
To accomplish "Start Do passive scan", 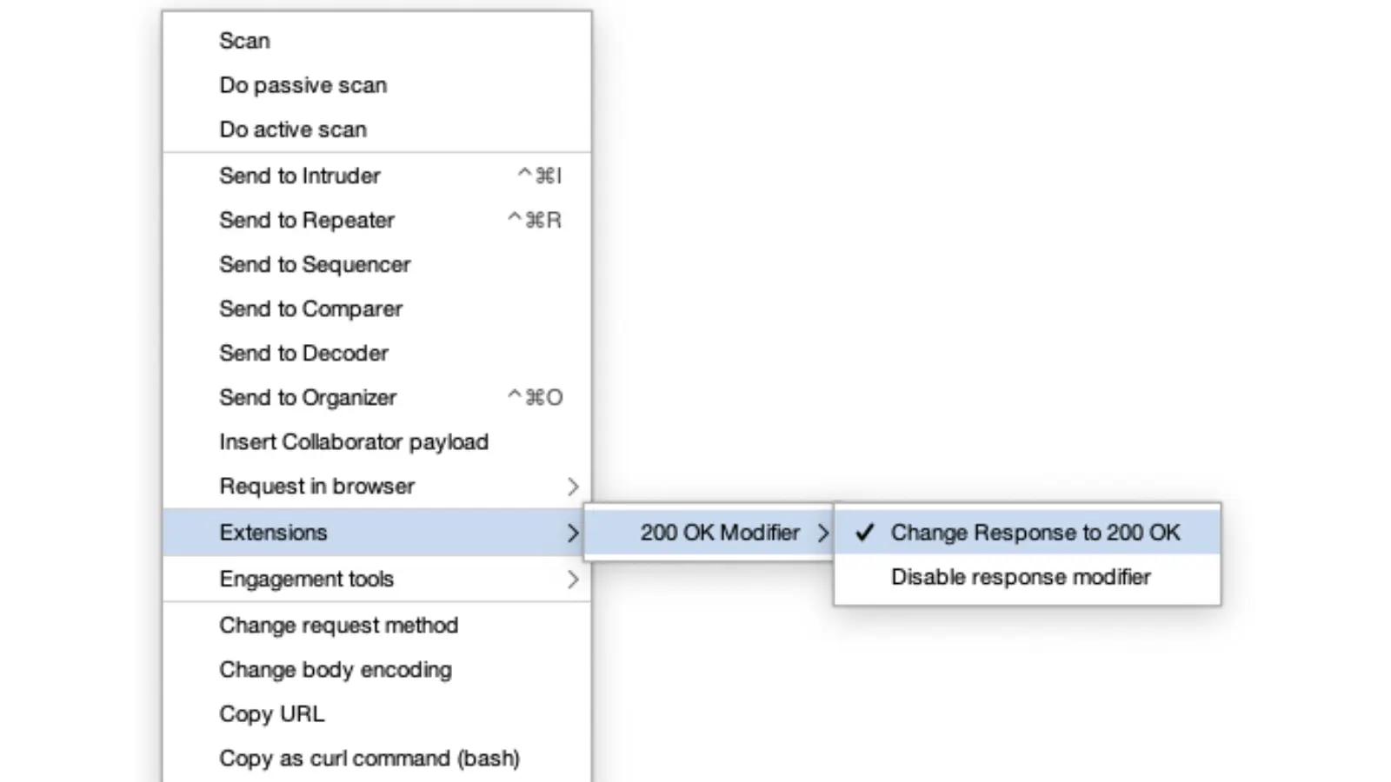I will [303, 85].
